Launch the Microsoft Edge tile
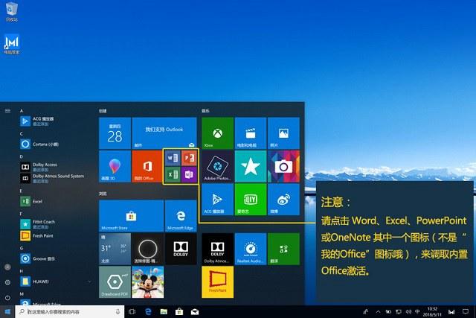476x318 pixels. point(181,216)
